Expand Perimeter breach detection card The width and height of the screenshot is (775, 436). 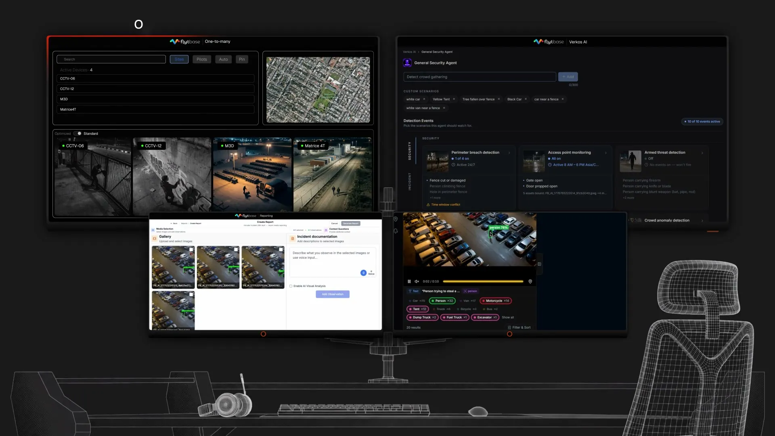click(509, 153)
